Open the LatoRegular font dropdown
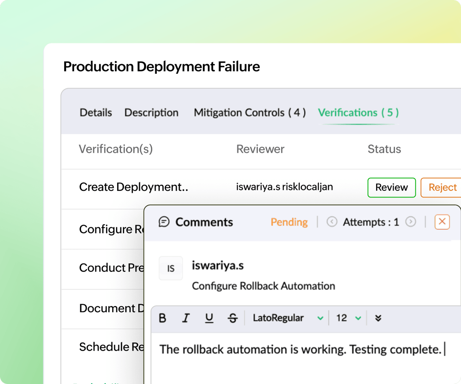Screen dimensions: 461x384 pyautogui.click(x=287, y=318)
